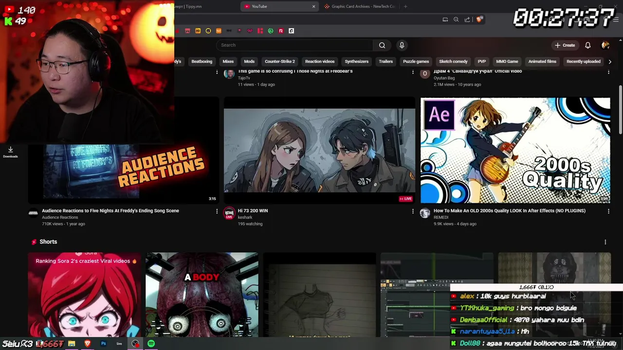The height and width of the screenshot is (350, 623).
Task: Select the MMO Game chip
Action: (x=507, y=61)
